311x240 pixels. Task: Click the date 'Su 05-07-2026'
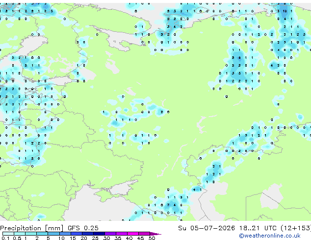[207, 228]
